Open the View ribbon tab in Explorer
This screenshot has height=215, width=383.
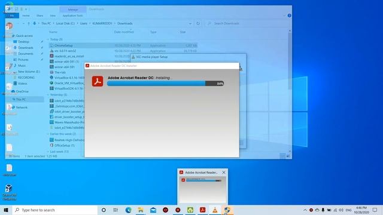coord(53,16)
